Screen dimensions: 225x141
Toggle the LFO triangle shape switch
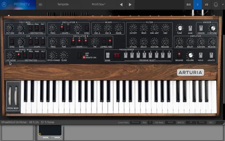[37, 42]
